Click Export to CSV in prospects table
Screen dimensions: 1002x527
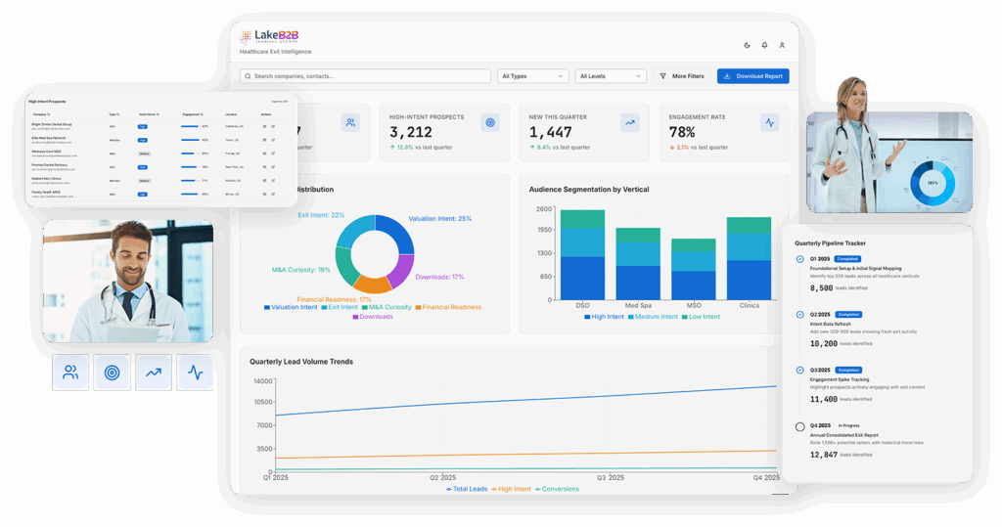279,101
